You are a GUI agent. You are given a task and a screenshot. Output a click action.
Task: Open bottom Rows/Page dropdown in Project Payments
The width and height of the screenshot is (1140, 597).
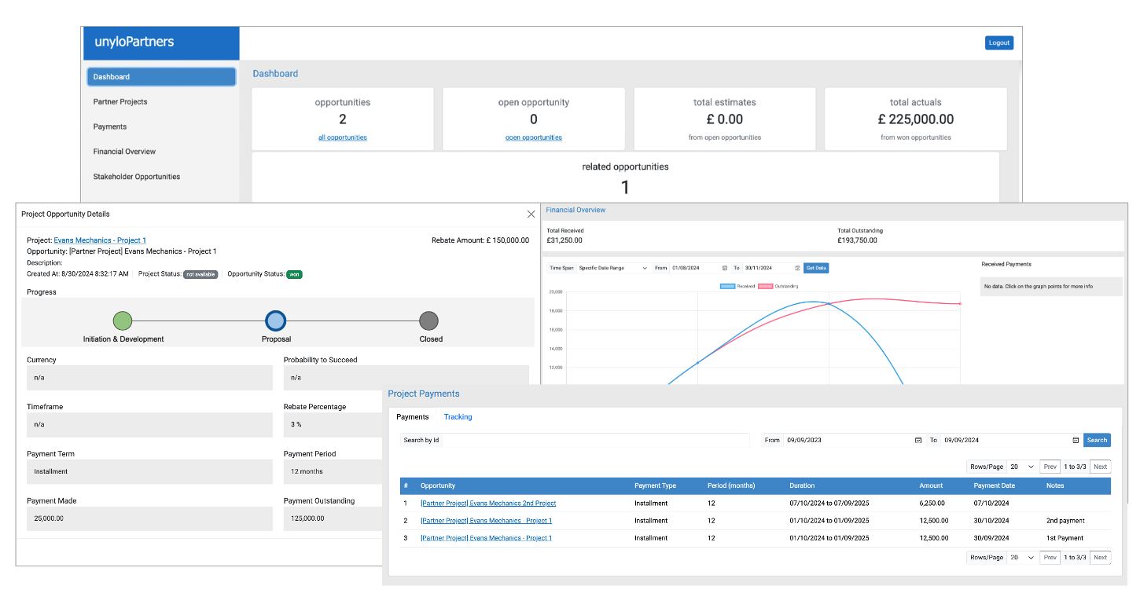(x=1021, y=558)
